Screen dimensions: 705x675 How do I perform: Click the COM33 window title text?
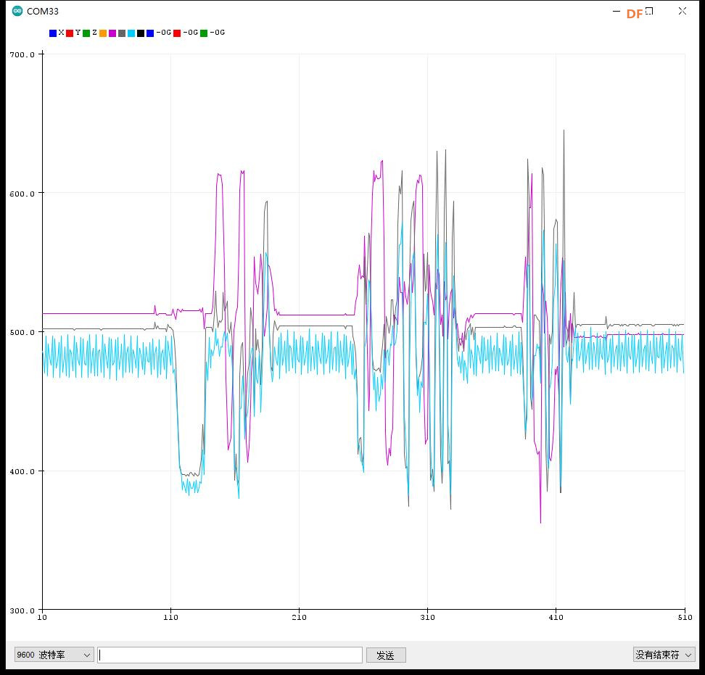[x=43, y=11]
